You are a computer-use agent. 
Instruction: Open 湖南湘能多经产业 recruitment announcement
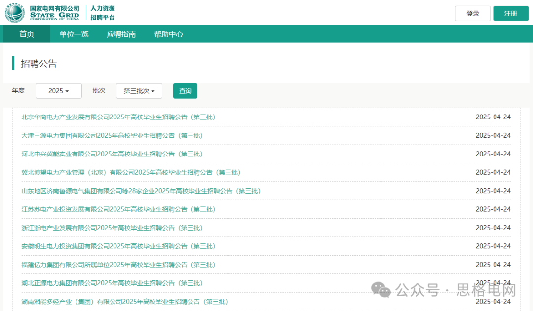click(124, 302)
